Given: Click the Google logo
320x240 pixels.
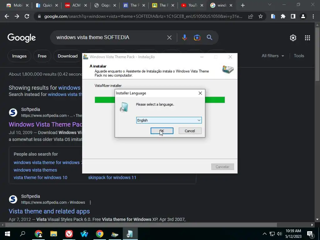Looking at the screenshot, I should pos(22,38).
